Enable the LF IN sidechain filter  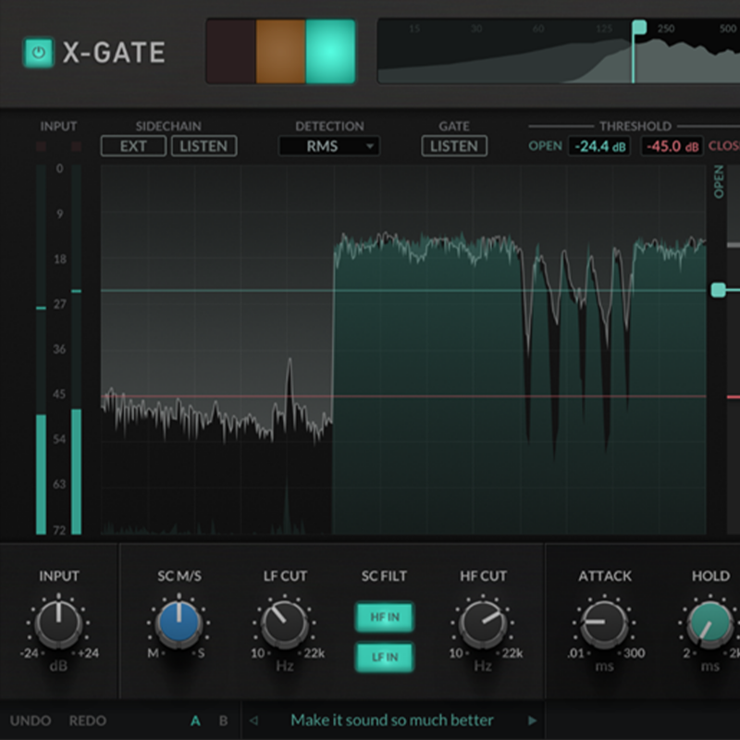click(x=384, y=657)
